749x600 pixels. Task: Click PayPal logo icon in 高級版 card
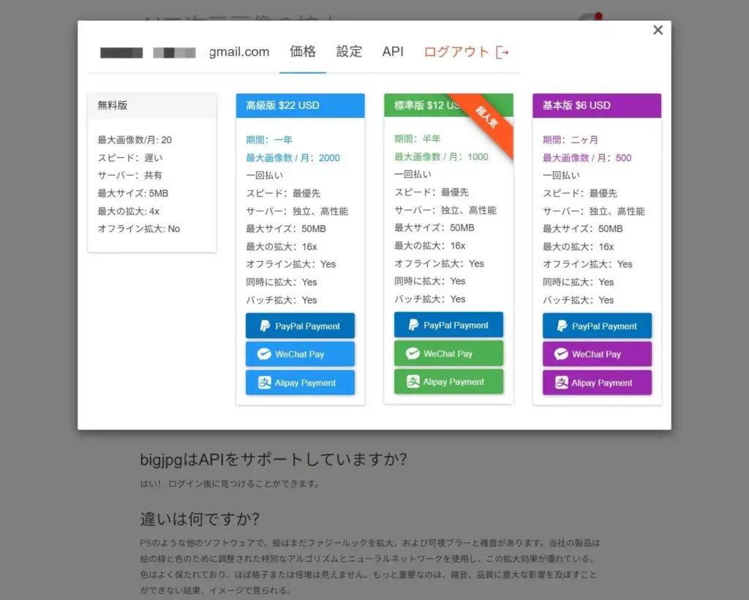pos(265,326)
